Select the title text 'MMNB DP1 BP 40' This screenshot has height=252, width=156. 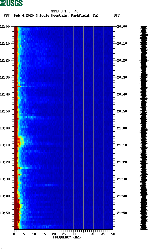tap(64, 11)
